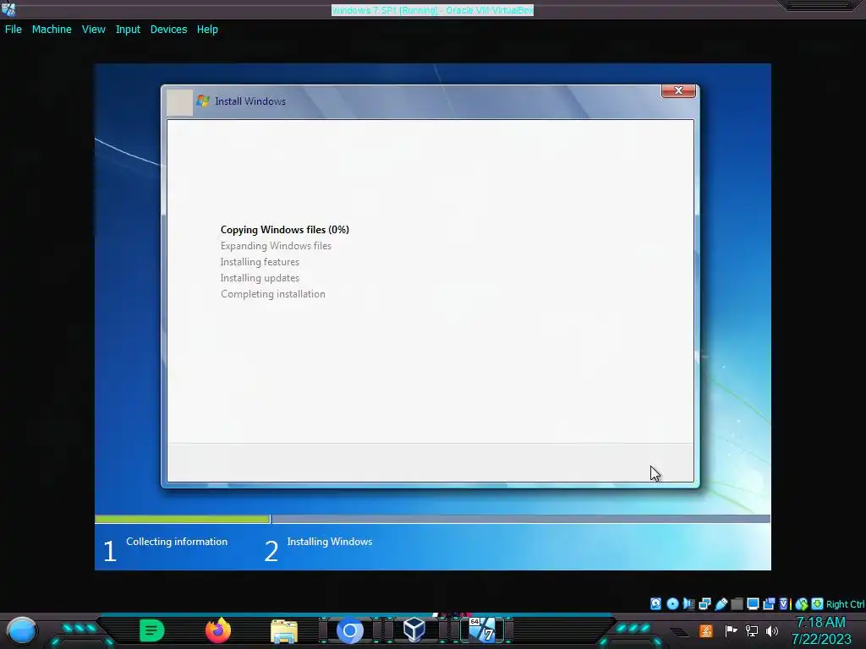
Task: Open VirtualBox Manager taskbar icon
Action: point(414,630)
